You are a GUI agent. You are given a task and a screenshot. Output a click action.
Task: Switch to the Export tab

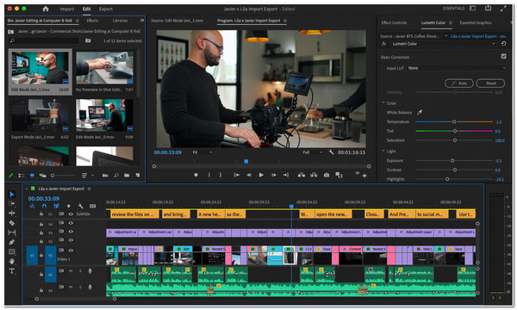pyautogui.click(x=106, y=9)
